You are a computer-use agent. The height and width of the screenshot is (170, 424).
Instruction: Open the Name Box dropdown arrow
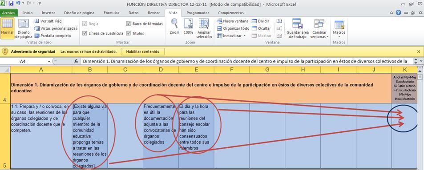pos(49,61)
